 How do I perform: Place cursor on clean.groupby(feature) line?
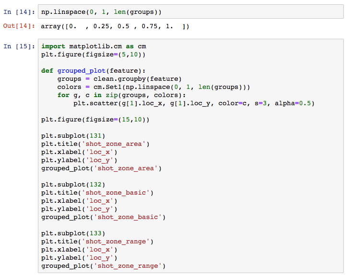120,79
